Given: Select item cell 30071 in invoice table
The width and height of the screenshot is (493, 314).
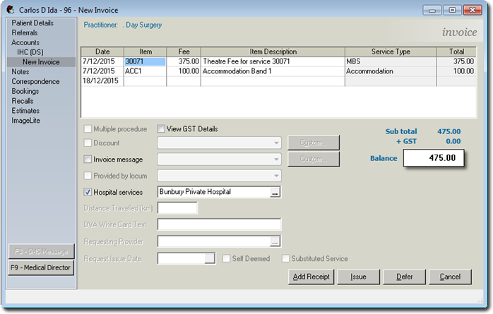Looking at the screenshot, I should 145,62.
